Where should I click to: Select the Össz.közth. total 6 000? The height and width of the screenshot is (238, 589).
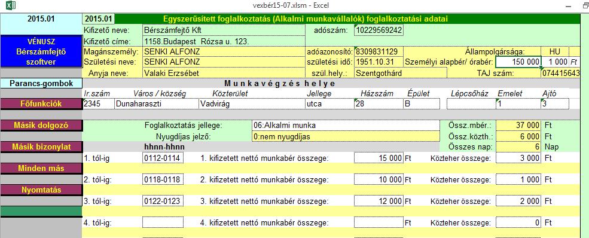click(518, 137)
